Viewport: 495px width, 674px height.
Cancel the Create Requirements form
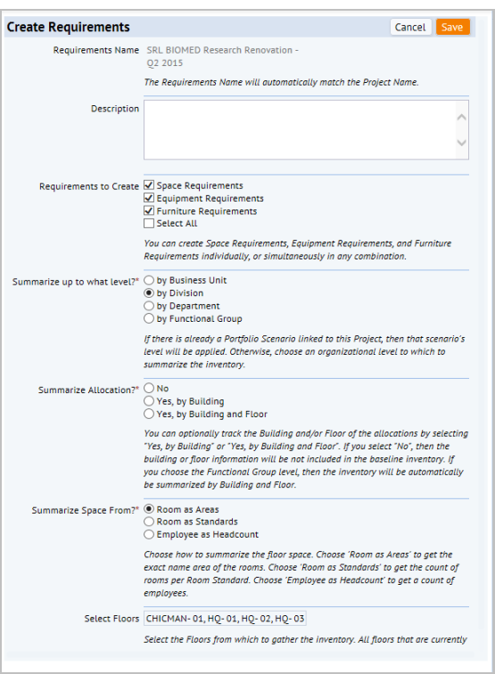[x=410, y=27]
